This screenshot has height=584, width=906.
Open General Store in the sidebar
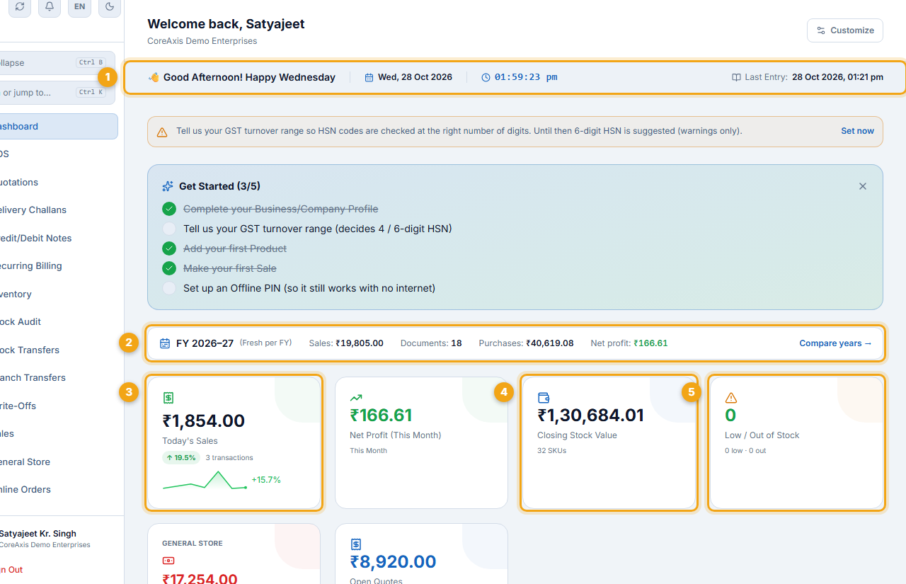(59, 462)
